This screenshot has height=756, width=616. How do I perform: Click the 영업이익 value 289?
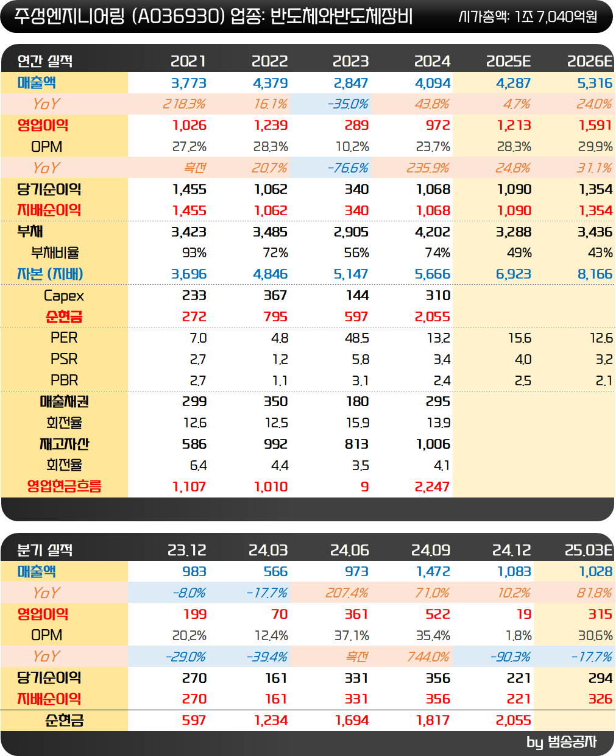(356, 126)
